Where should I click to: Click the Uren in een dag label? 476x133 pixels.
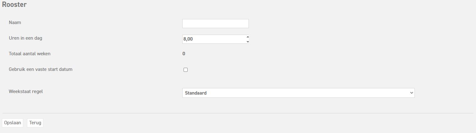(25, 38)
